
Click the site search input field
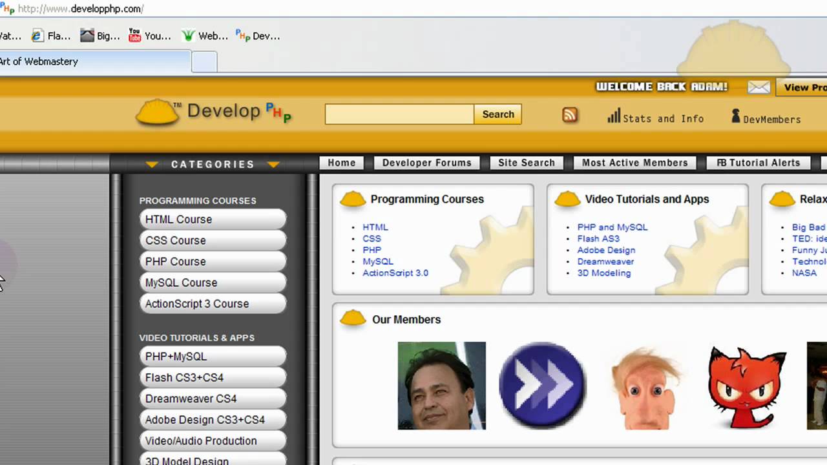tap(399, 114)
